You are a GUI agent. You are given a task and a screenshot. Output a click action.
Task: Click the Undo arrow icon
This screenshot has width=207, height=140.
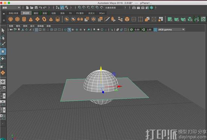pyautogui.click(x=41, y=7)
